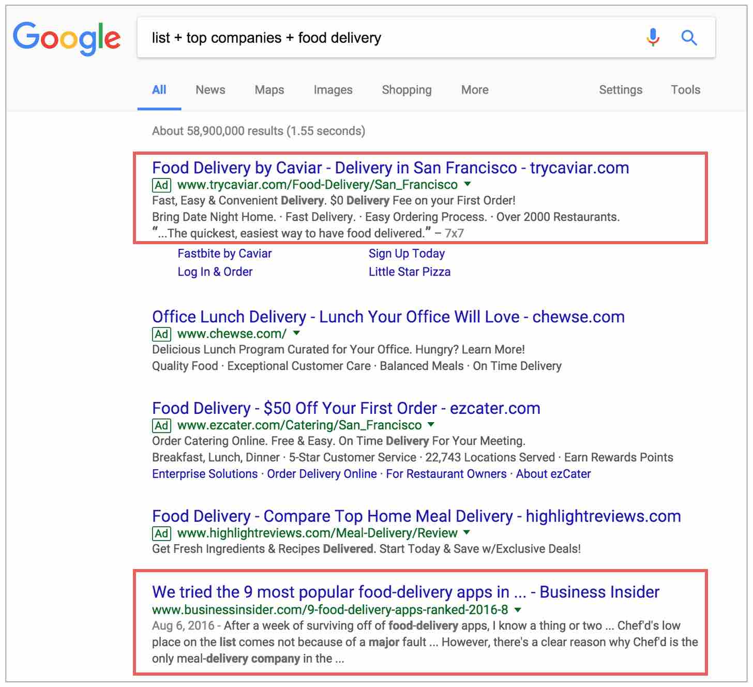Open the Order Delivery Online sitelink
The width and height of the screenshot is (753, 687).
[322, 474]
